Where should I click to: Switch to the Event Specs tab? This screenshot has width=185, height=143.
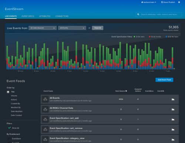tap(28, 16)
